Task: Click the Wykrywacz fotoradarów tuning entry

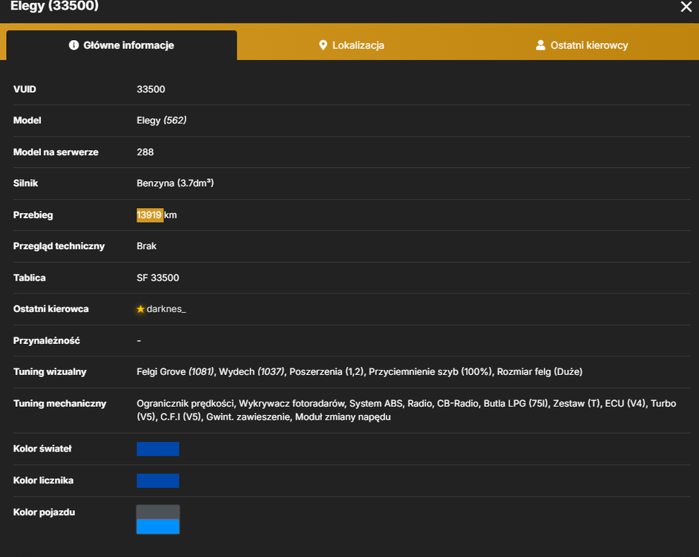Action: (x=292, y=403)
